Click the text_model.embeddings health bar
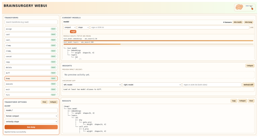The height and width of the screenshot is (138, 259). [x=158, y=41]
